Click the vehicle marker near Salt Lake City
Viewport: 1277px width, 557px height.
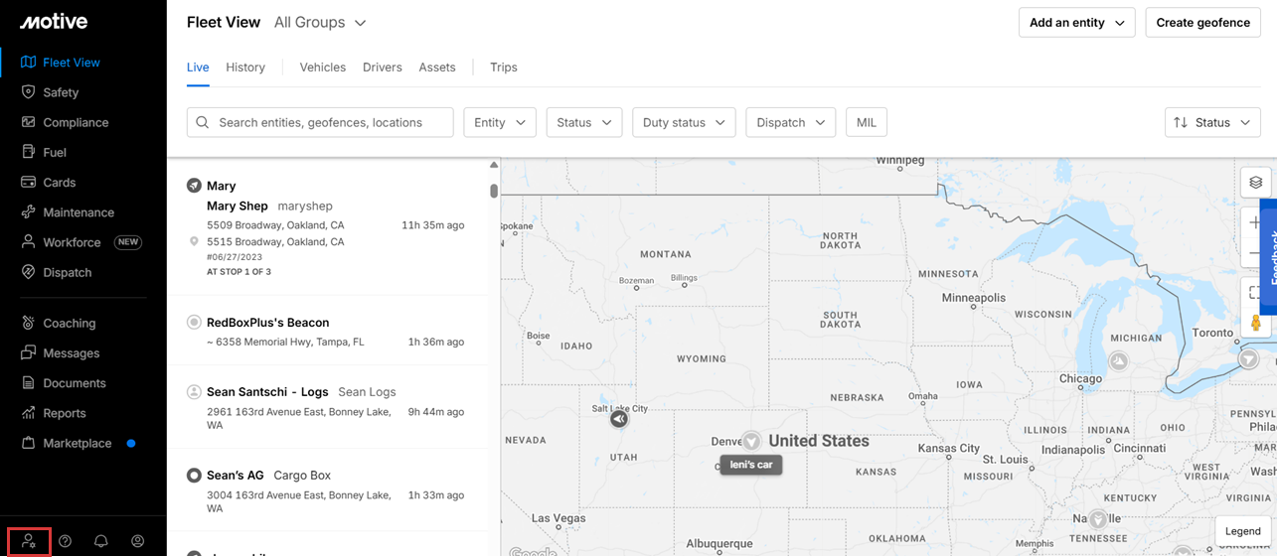(619, 419)
